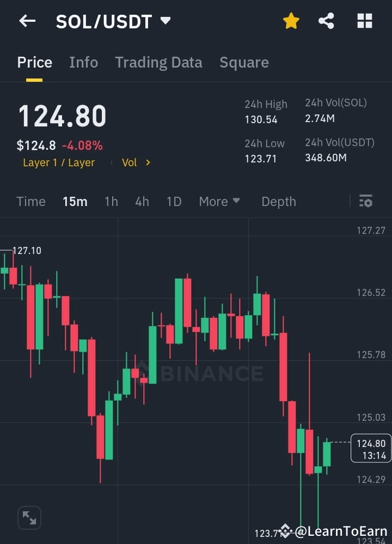Image resolution: width=392 pixels, height=544 pixels.
Task: Expand the chart to fullscreen
Action: (29, 517)
